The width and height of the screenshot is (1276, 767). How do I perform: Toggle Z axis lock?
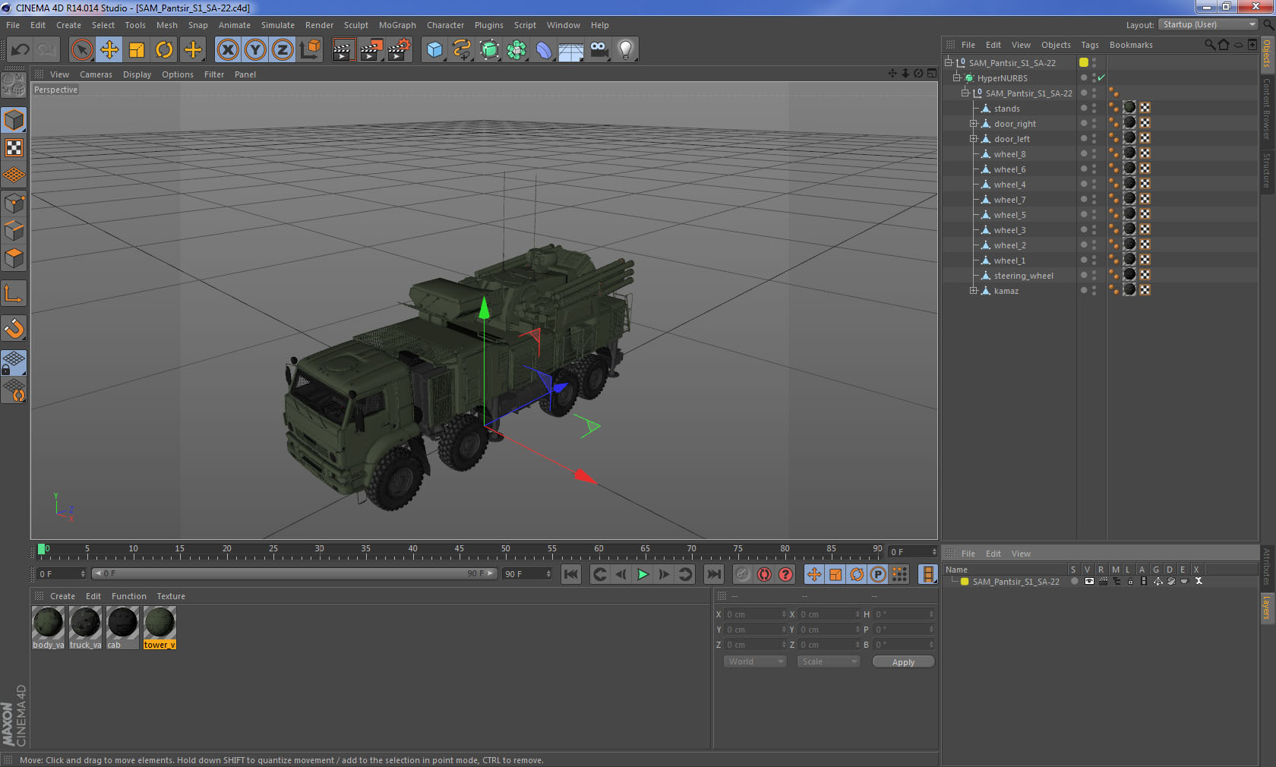pos(283,50)
